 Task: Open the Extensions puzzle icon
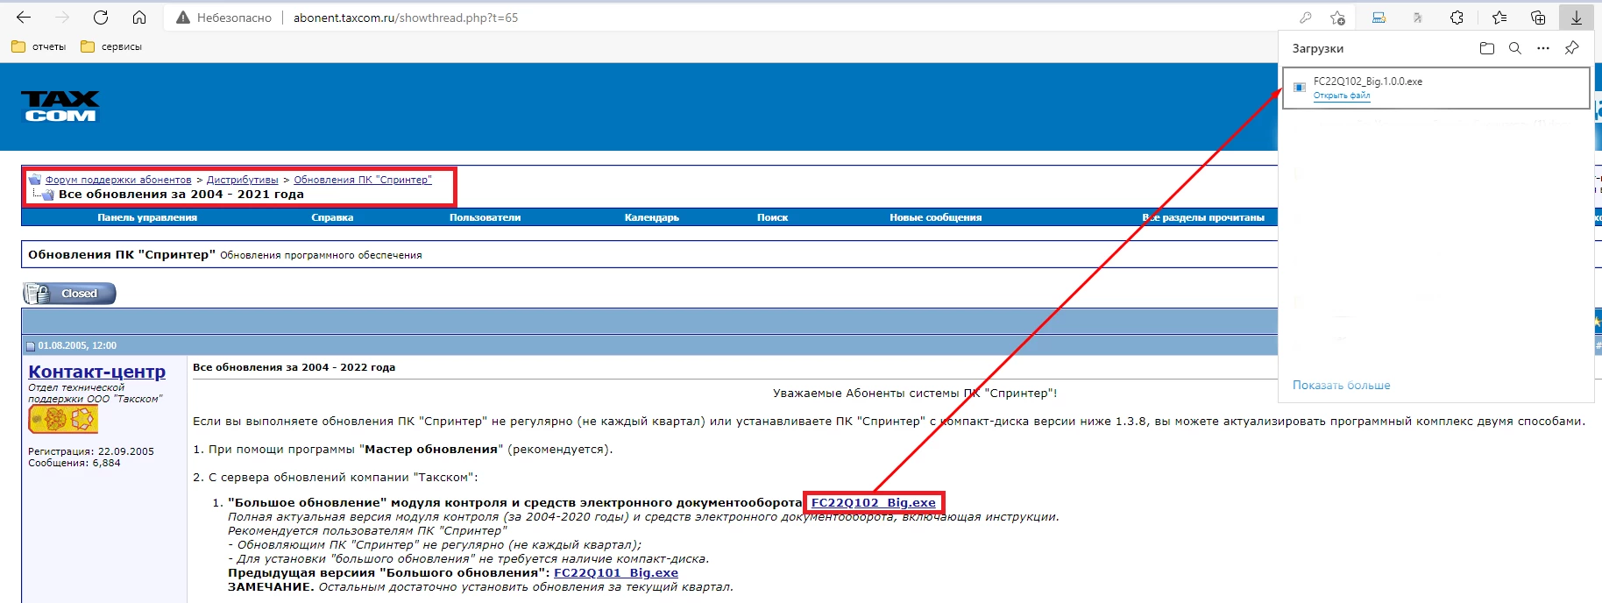pos(1457,18)
